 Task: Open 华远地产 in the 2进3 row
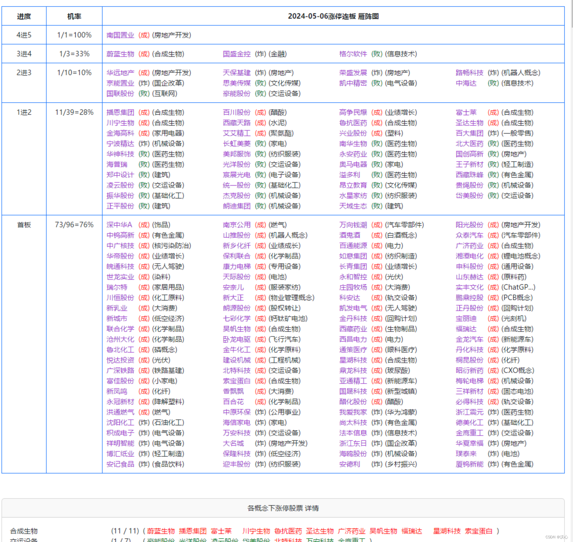tap(120, 73)
